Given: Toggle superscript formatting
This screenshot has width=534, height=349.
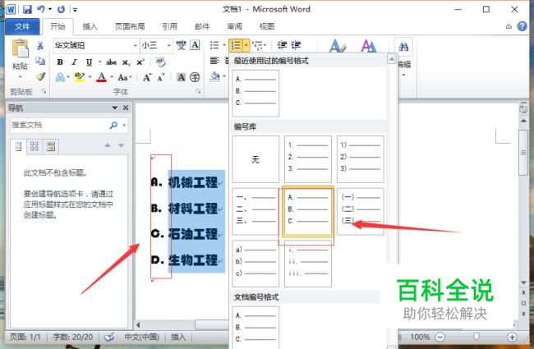Looking at the screenshot, I should [x=140, y=62].
